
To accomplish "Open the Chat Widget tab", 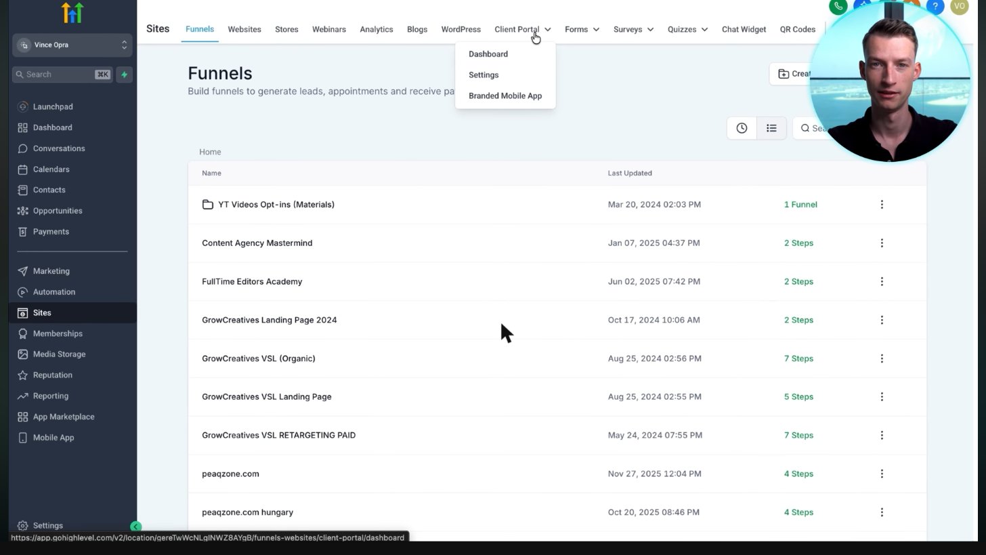I will pyautogui.click(x=744, y=29).
